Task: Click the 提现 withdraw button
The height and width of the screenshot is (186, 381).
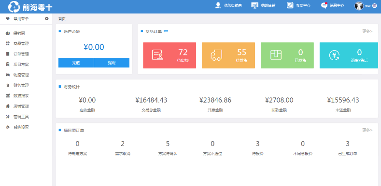Action: coord(112,63)
